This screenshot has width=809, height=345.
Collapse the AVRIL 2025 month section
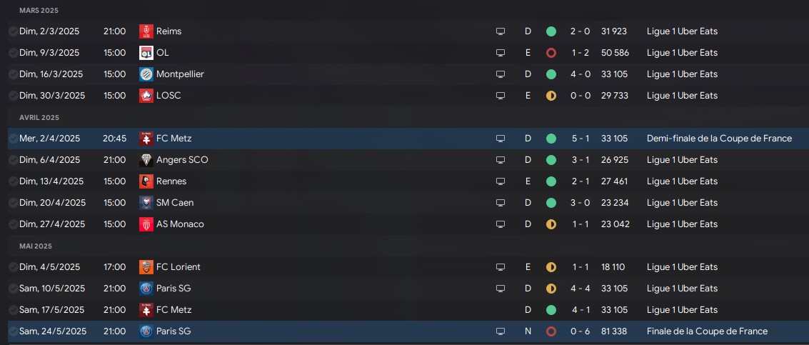tap(39, 118)
